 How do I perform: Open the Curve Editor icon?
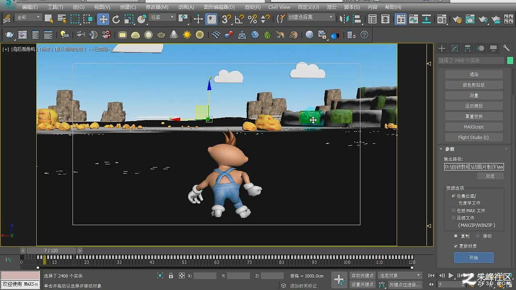(x=413, y=19)
